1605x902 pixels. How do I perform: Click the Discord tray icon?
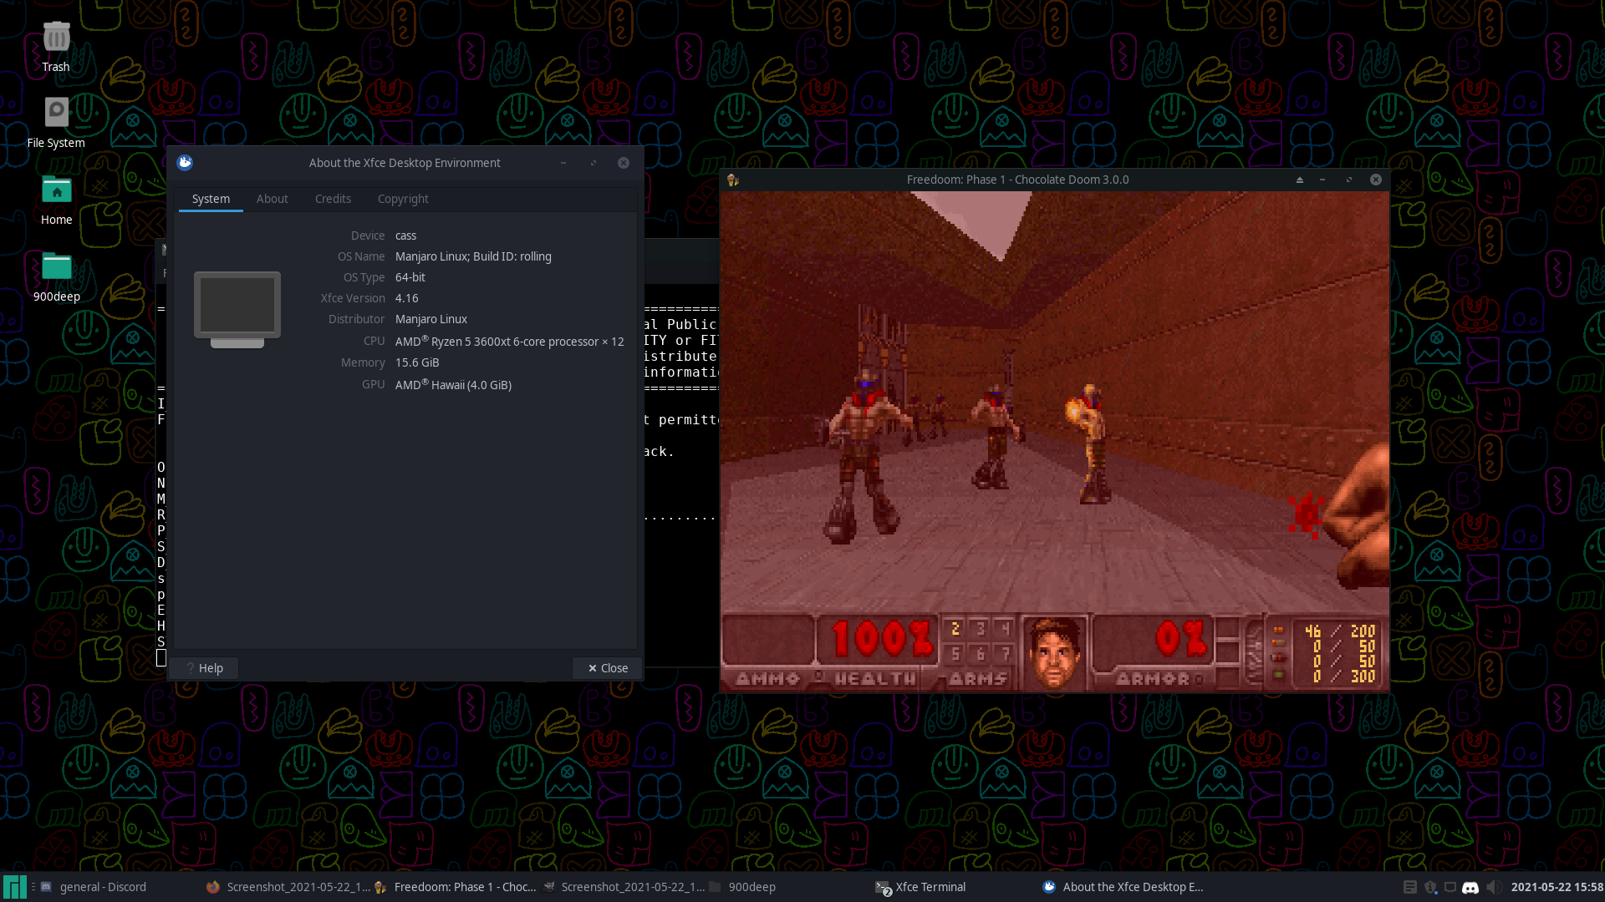coord(1470,887)
